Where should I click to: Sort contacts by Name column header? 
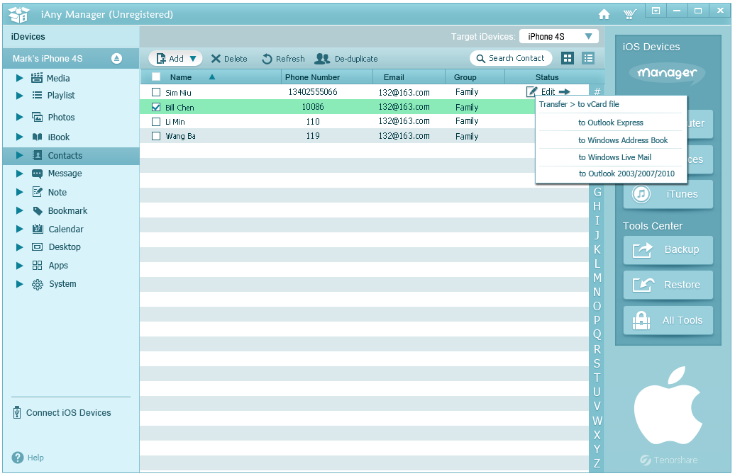(180, 77)
